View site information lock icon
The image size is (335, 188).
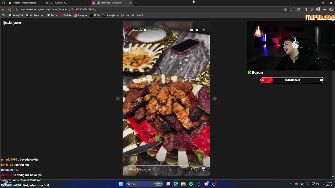(17, 9)
